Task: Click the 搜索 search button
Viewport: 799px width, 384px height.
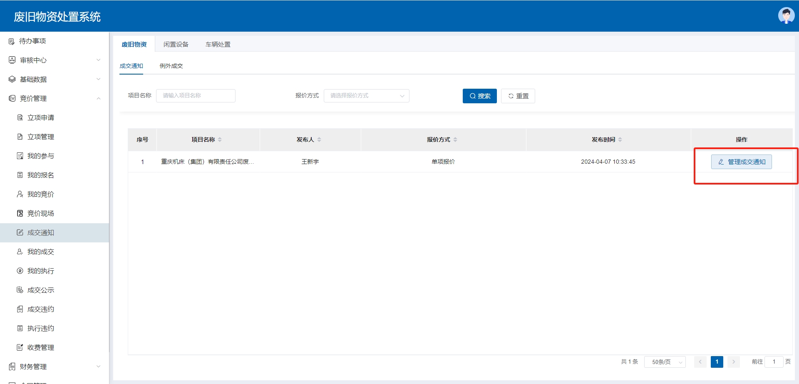Action: click(x=479, y=96)
